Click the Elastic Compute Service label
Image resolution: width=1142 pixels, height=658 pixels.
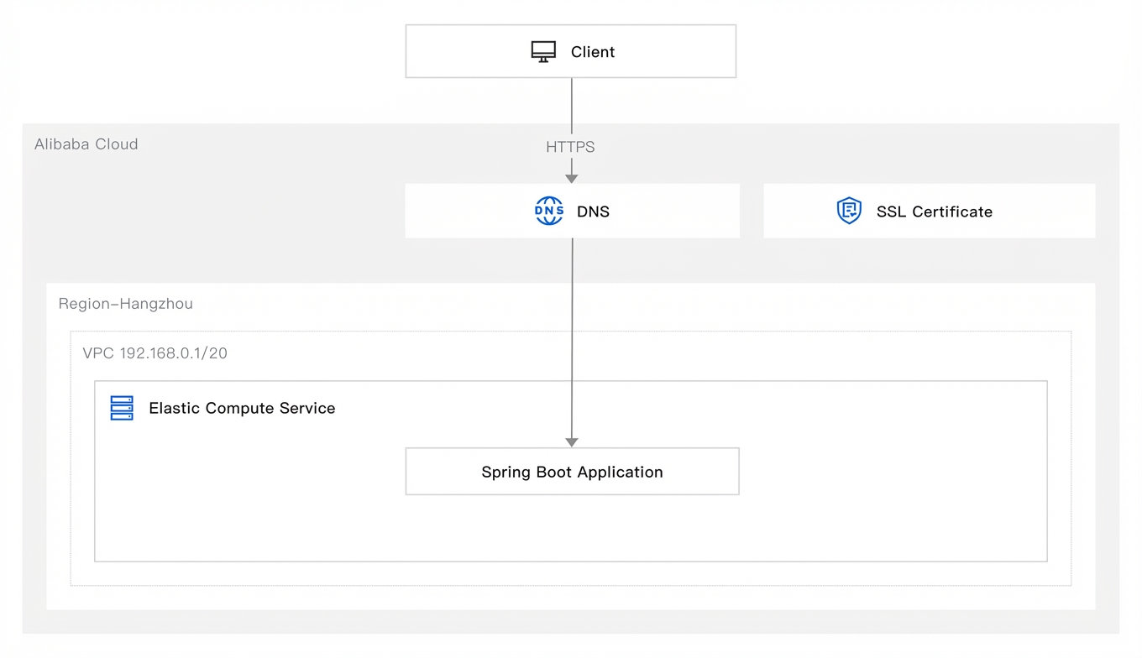click(242, 408)
